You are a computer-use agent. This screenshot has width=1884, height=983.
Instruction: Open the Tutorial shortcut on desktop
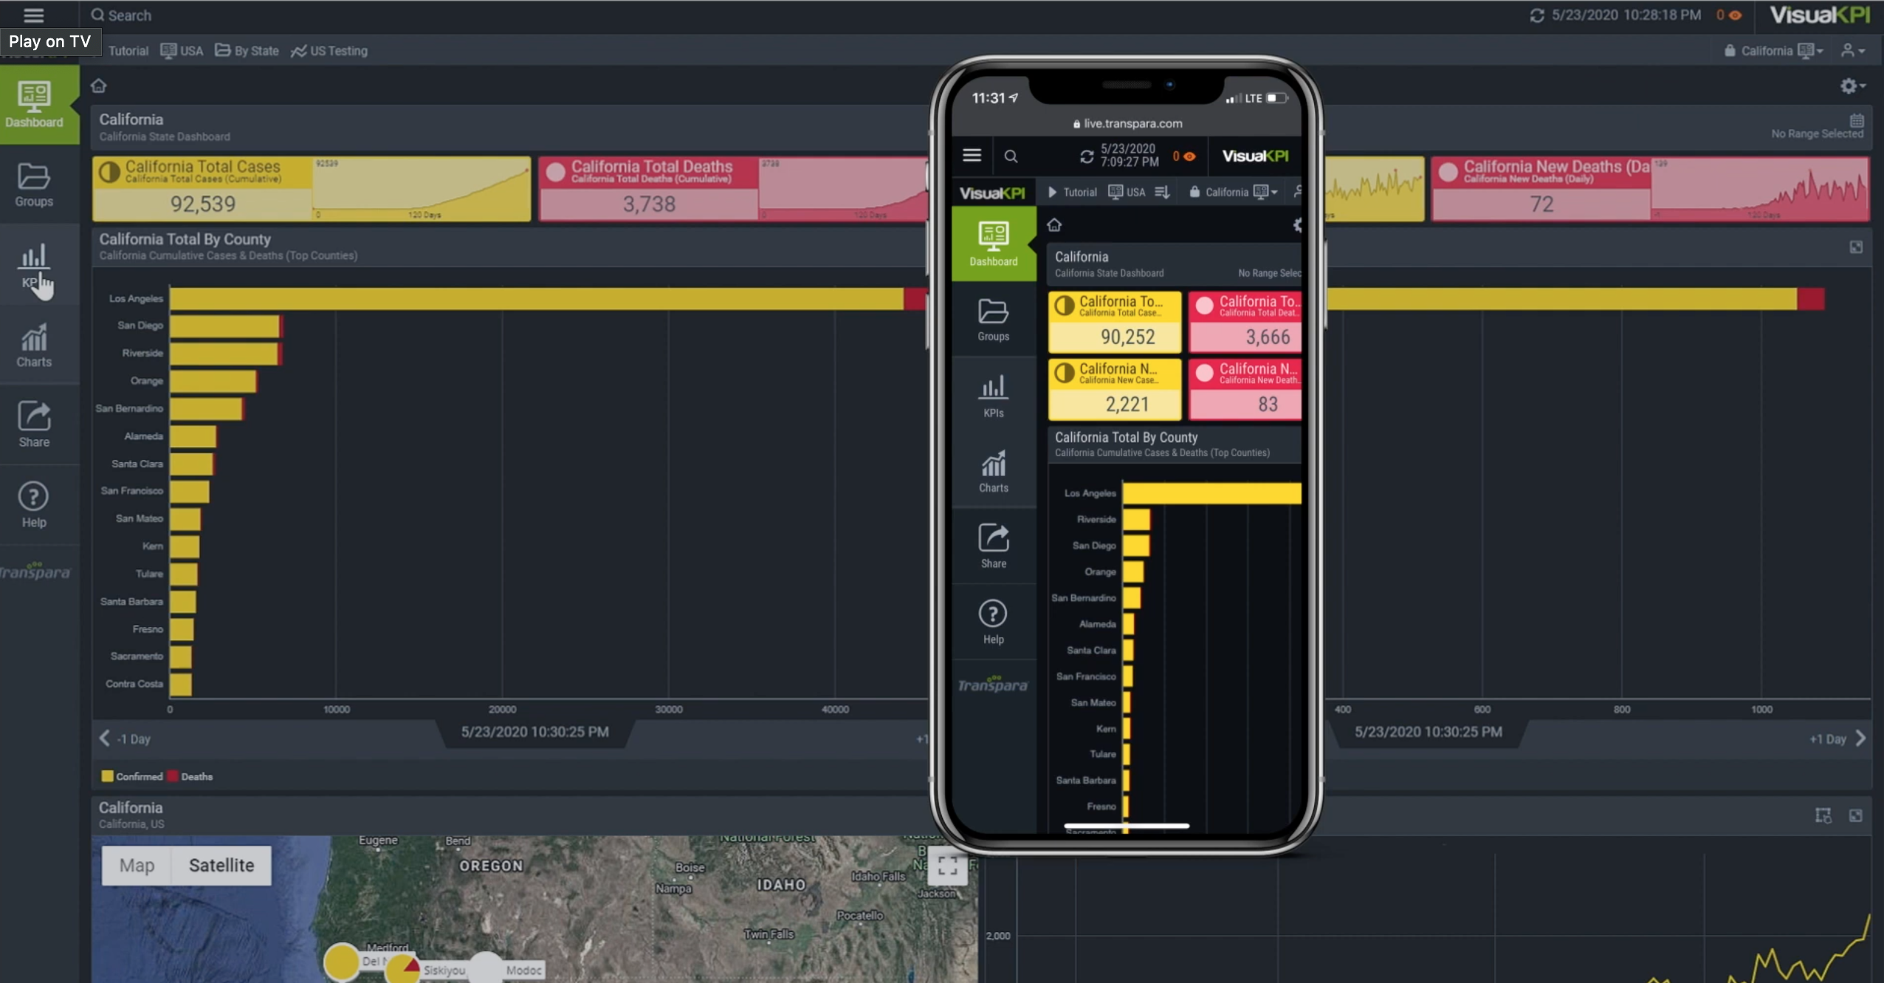pos(128,51)
